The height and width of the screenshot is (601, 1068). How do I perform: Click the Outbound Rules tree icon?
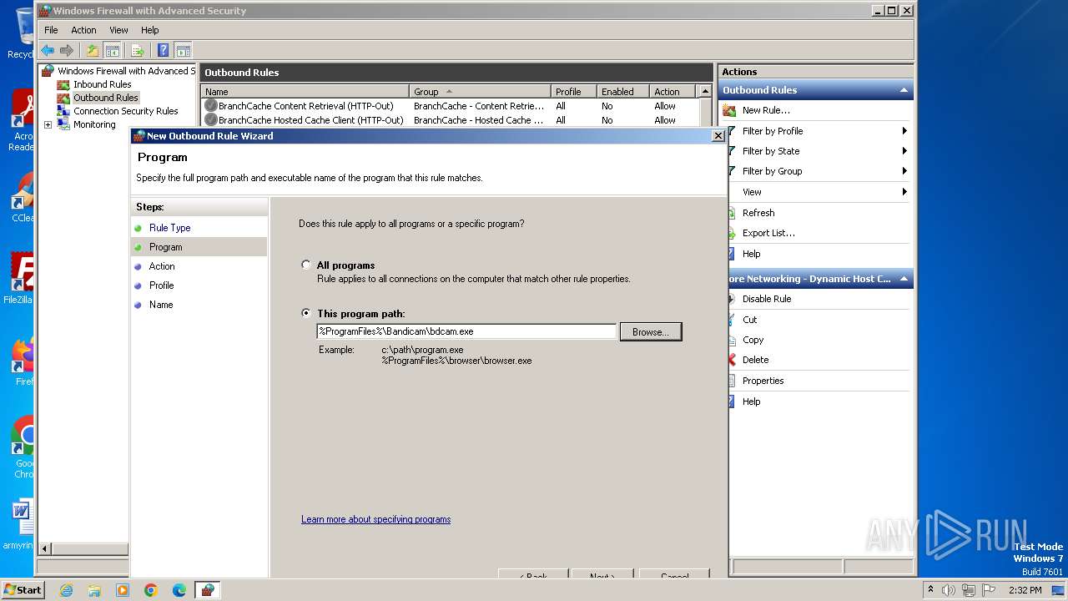tap(63, 98)
